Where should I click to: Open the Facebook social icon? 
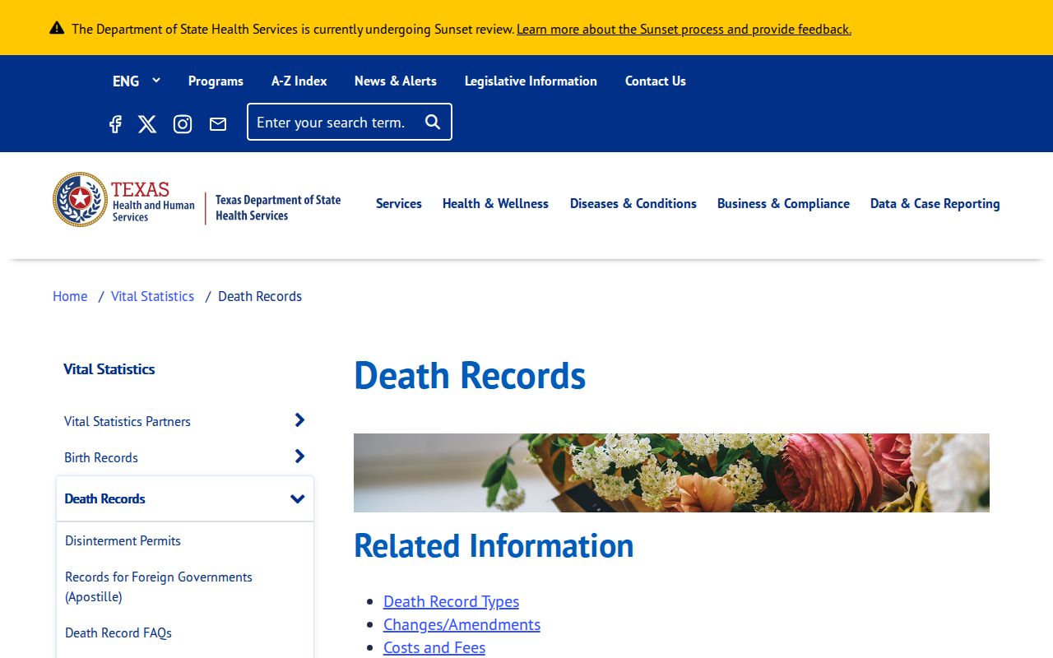click(115, 124)
